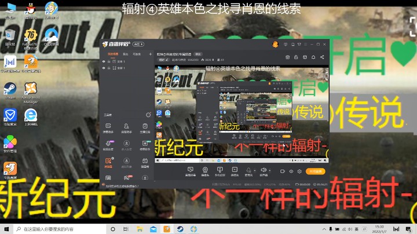Add a desktop screen-share source in bottom bar

[191, 171]
